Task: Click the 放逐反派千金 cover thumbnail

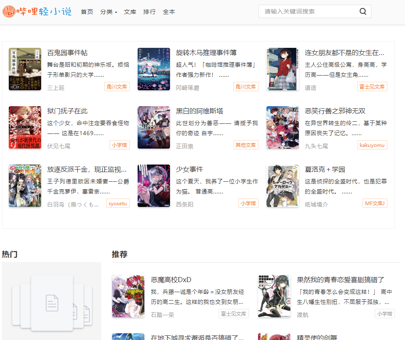Action: coord(25,186)
